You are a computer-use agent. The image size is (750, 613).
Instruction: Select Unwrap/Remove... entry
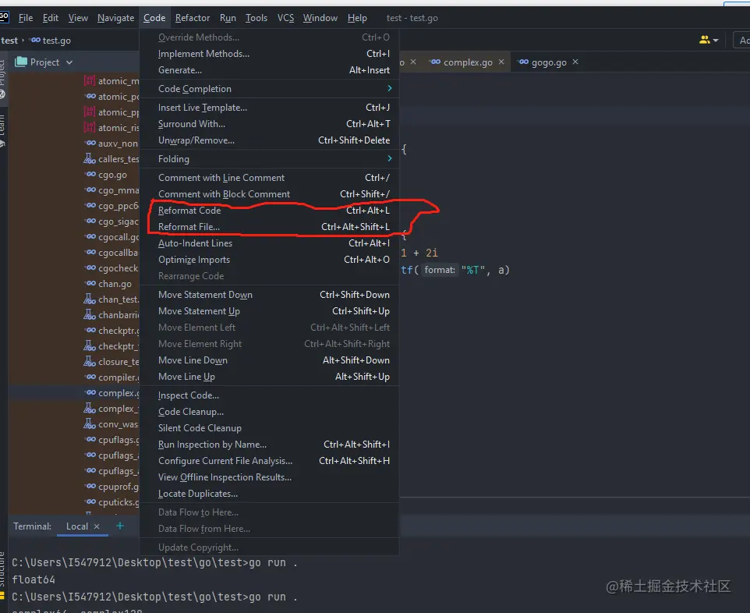point(270,140)
